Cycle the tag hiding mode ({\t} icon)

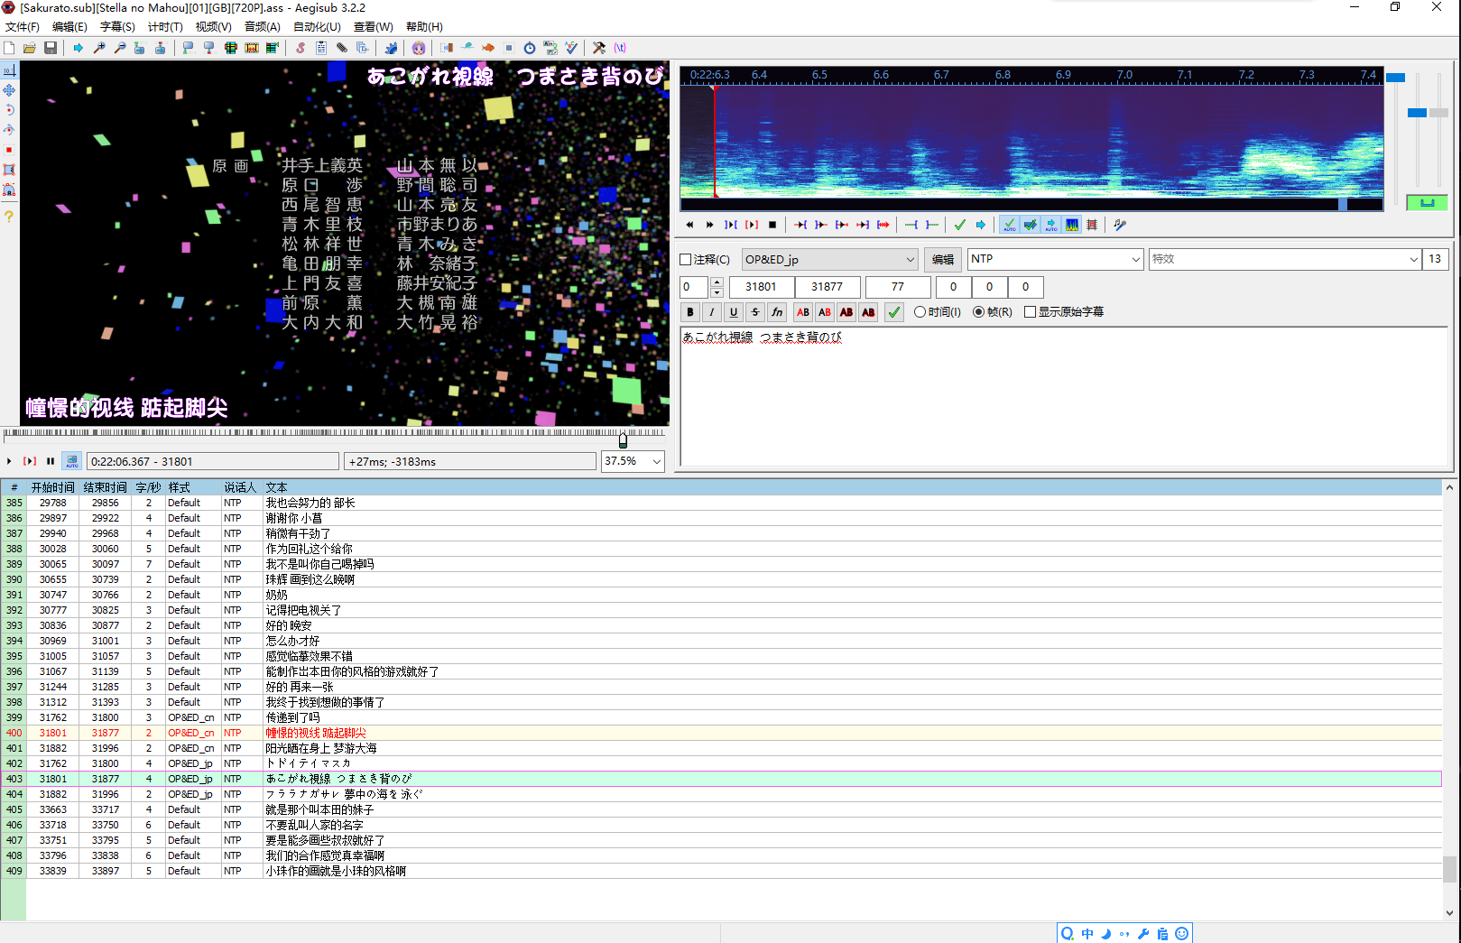pyautogui.click(x=620, y=48)
